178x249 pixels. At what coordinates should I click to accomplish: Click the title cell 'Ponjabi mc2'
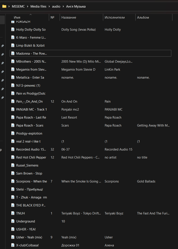tap(70, 109)
